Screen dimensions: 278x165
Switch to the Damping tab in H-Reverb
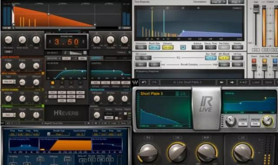click(x=96, y=58)
